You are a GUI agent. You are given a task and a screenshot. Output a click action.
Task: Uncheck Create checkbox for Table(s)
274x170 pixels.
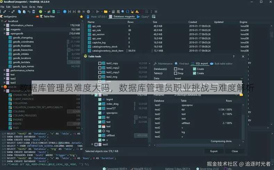coord(194,73)
